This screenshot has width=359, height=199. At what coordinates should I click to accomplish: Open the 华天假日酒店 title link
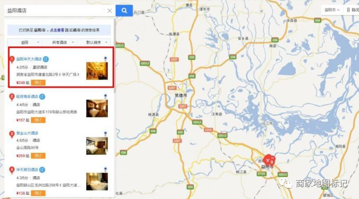(27, 170)
